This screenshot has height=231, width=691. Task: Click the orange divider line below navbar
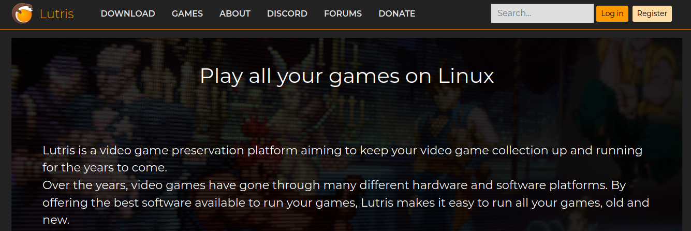345,29
